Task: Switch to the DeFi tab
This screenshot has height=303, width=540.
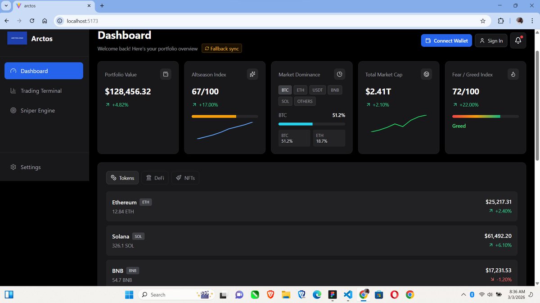Action: [155, 178]
